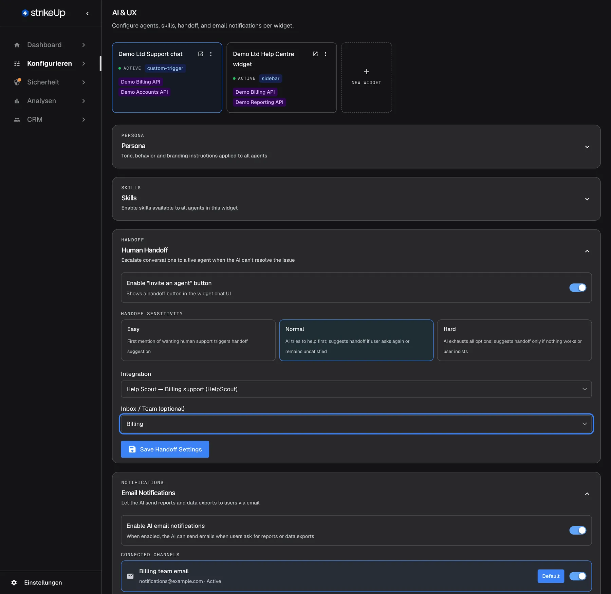This screenshot has width=611, height=594.
Task: Click the NEW WIDGET label
Action: [367, 82]
